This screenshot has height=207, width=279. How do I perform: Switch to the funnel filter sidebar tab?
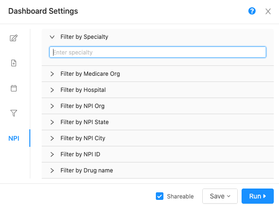tap(14, 113)
